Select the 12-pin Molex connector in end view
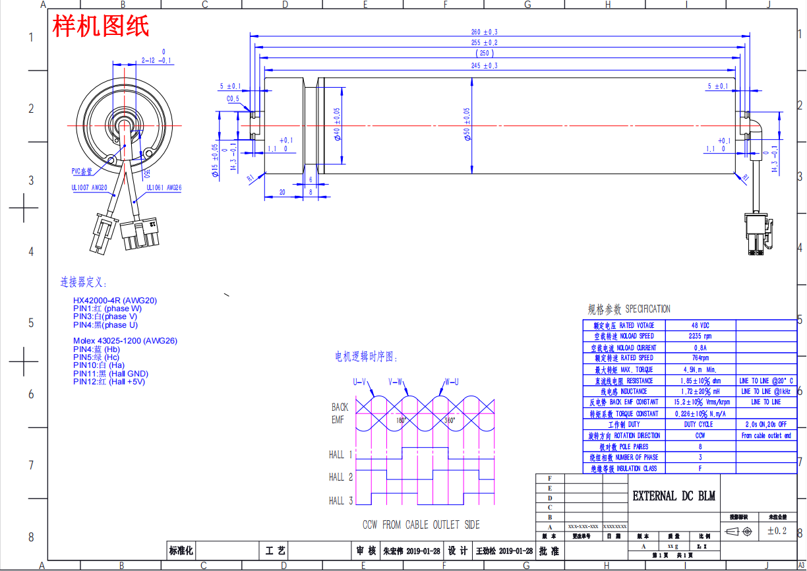The width and height of the screenshot is (807, 571). coord(140,235)
